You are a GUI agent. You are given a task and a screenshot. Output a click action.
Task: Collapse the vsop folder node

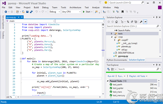(x=112, y=37)
